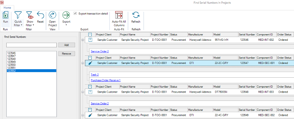The image size is (294, 119).
Task: Click the DT7500SN model cell
Action: [x=226, y=92]
